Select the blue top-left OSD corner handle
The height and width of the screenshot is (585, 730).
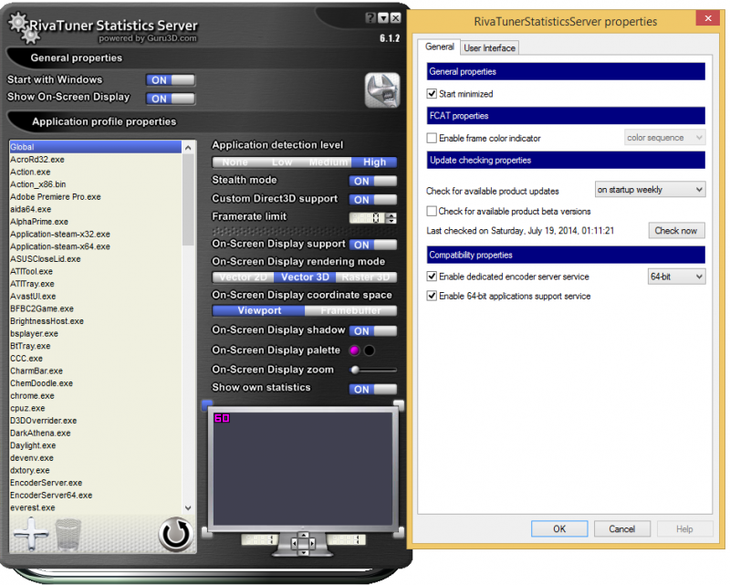pos(207,404)
